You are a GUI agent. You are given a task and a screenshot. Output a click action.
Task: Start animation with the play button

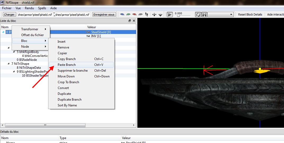(x=170, y=14)
